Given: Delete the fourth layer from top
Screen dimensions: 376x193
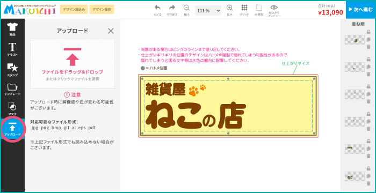Looking at the screenshot, I should tap(368, 129).
